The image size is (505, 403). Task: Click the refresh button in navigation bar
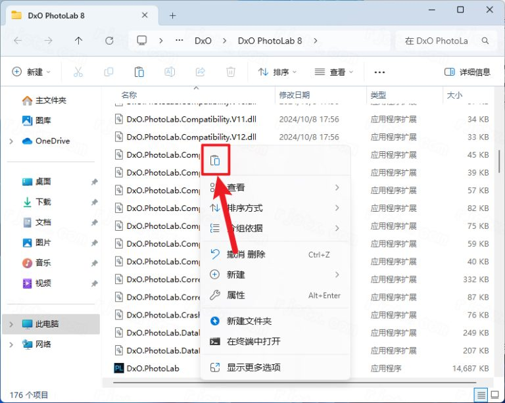(109, 41)
